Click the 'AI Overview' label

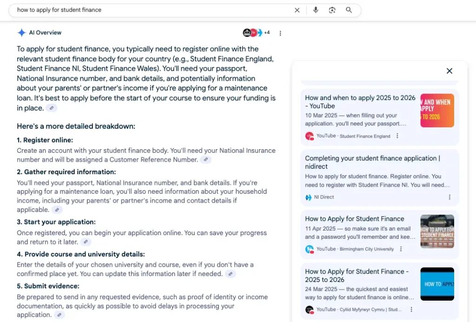coord(45,33)
